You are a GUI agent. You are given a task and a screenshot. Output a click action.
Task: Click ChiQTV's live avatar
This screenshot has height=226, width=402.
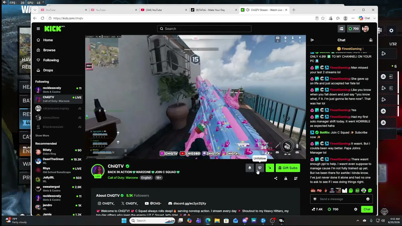98,171
